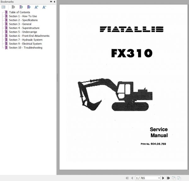Click the bookmark icon beside Table of Contents

click(6, 12)
